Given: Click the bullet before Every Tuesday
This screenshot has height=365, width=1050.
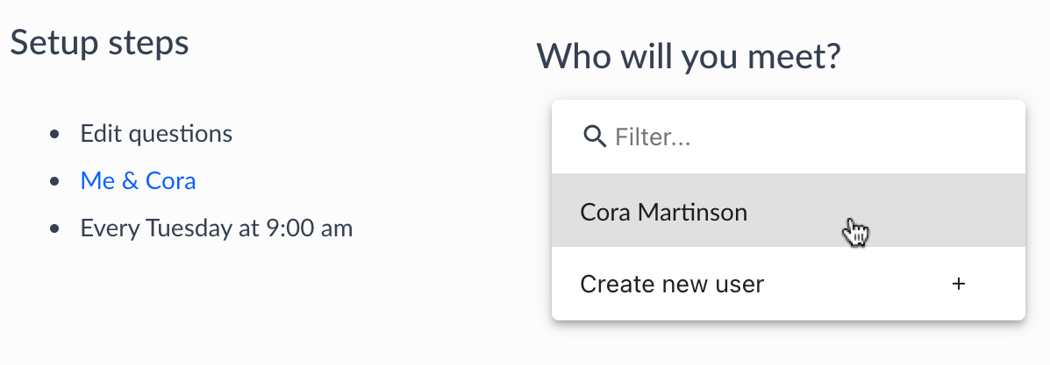Looking at the screenshot, I should (55, 229).
